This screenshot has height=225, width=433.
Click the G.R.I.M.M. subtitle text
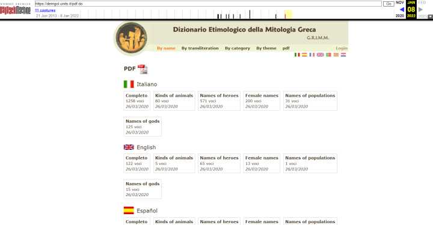tap(318, 38)
